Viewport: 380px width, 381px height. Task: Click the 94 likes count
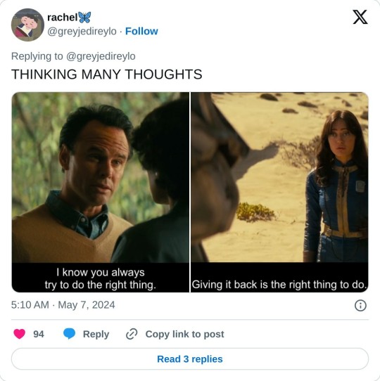click(39, 334)
